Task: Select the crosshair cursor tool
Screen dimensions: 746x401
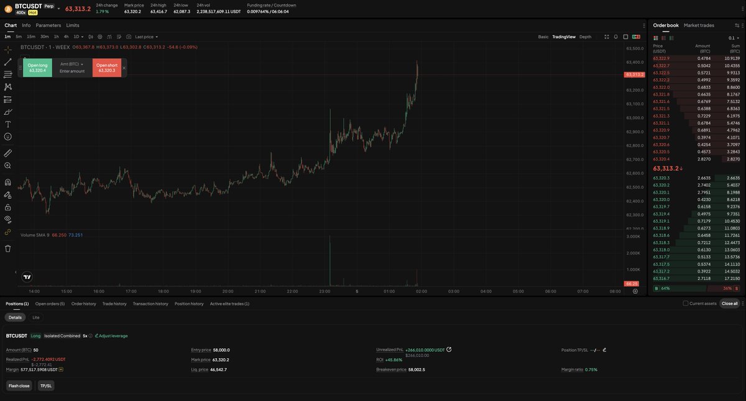Action: [x=7, y=50]
